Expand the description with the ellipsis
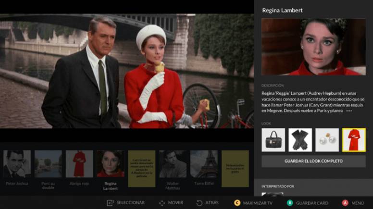The image size is (373, 209). pyautogui.click(x=349, y=111)
